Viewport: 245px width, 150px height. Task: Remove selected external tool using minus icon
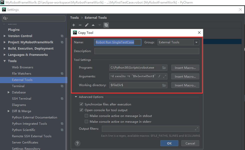click(80, 25)
